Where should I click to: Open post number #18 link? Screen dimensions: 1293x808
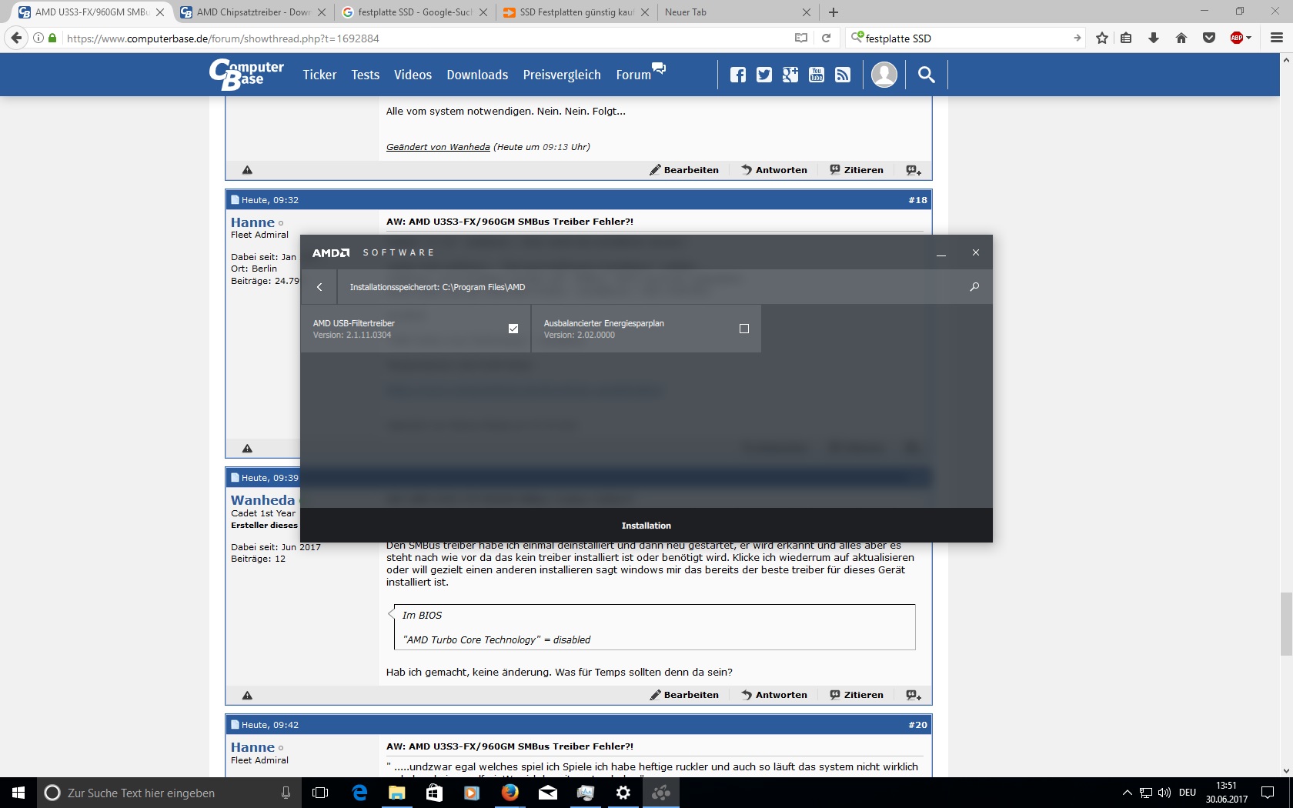917,200
